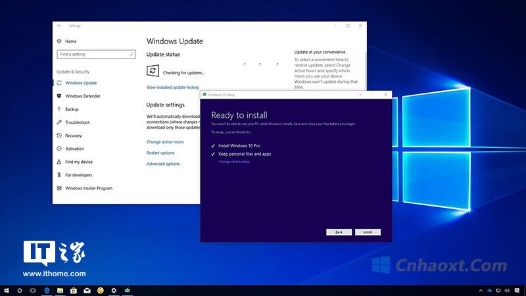
Task: Click Windows 10 Setup taskbar icon
Action: coord(127,291)
